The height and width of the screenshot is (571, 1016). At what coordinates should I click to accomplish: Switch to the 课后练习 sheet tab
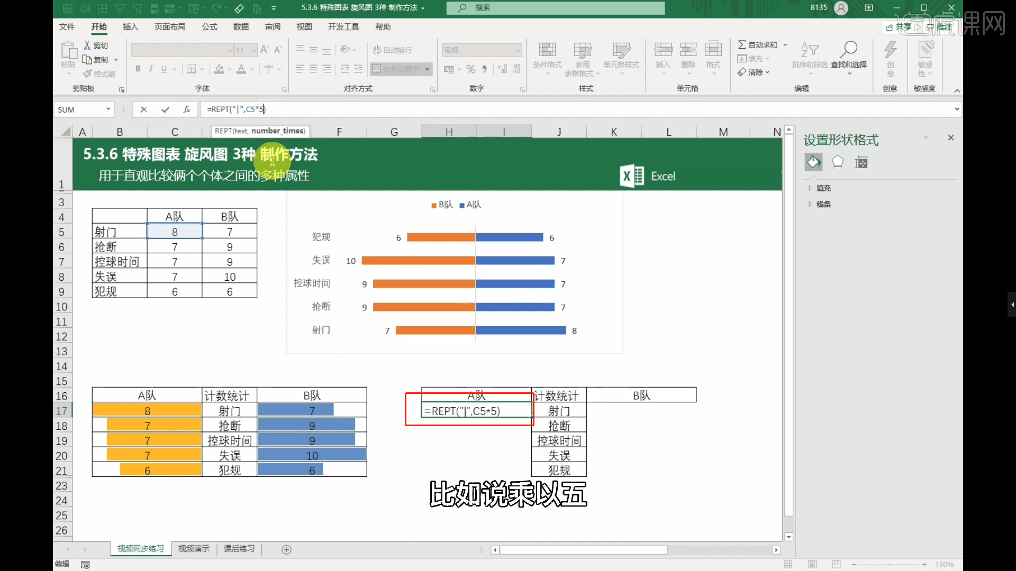(x=239, y=549)
